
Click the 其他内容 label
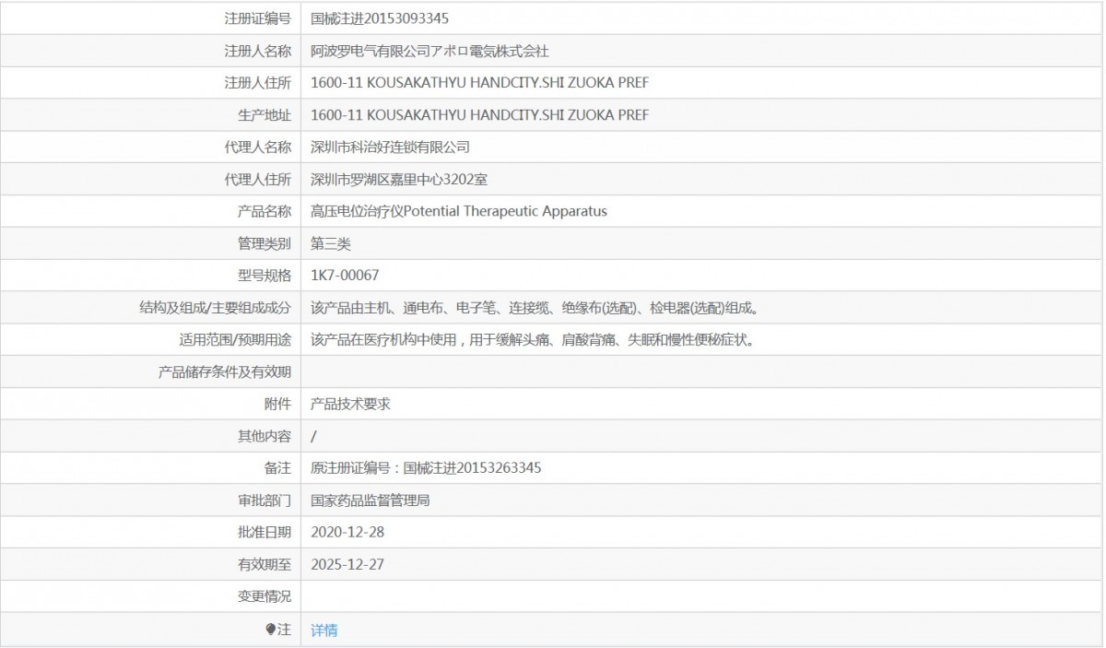tap(265, 436)
